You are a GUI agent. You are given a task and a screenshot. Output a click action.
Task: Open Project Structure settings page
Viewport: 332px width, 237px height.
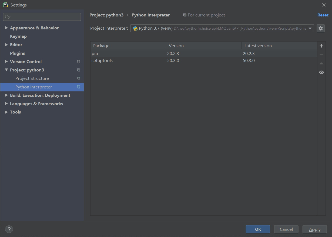pyautogui.click(x=32, y=78)
